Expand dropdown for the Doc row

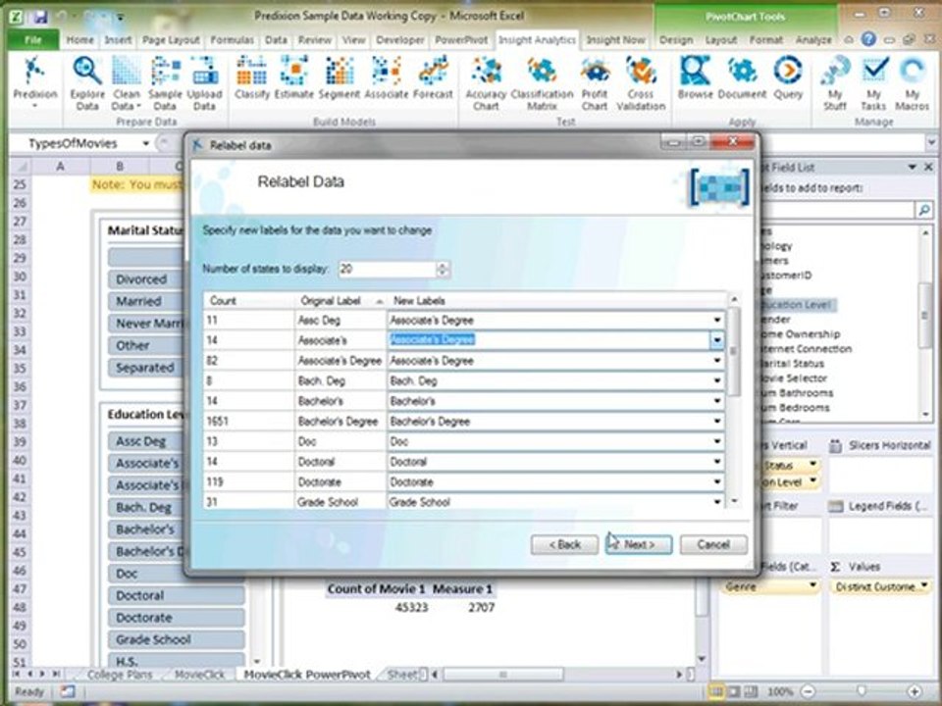click(x=716, y=441)
